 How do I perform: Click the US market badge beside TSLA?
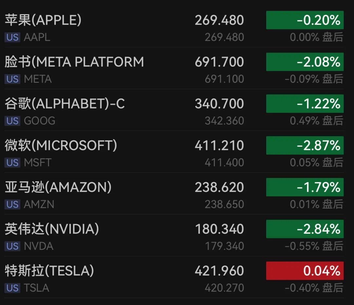pyautogui.click(x=12, y=288)
